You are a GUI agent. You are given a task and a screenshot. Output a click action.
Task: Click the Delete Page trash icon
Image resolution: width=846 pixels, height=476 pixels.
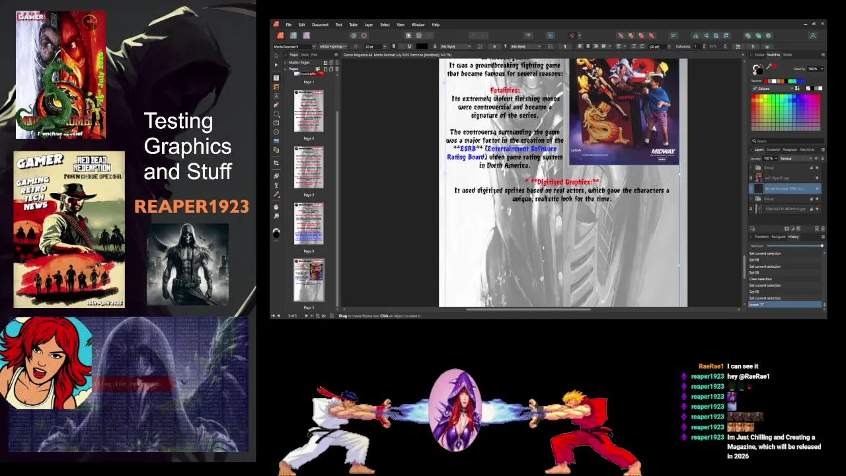[337, 69]
